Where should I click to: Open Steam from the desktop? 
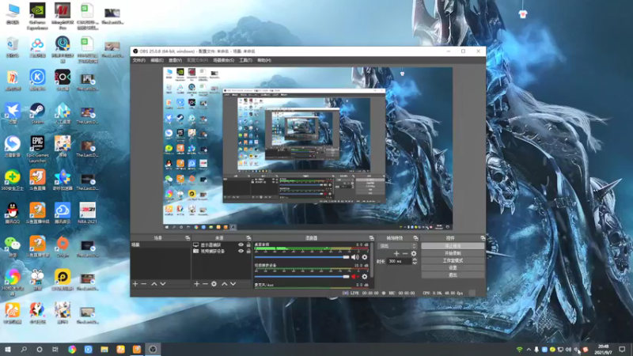37,113
